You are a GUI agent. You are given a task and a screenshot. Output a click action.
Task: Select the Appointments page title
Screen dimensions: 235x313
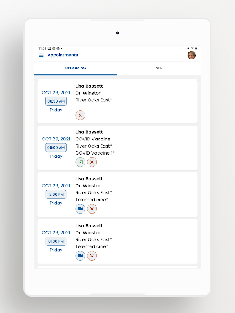point(63,55)
